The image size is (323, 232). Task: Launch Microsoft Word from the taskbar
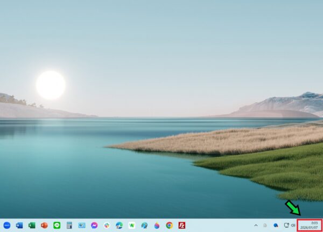[x=19, y=225]
